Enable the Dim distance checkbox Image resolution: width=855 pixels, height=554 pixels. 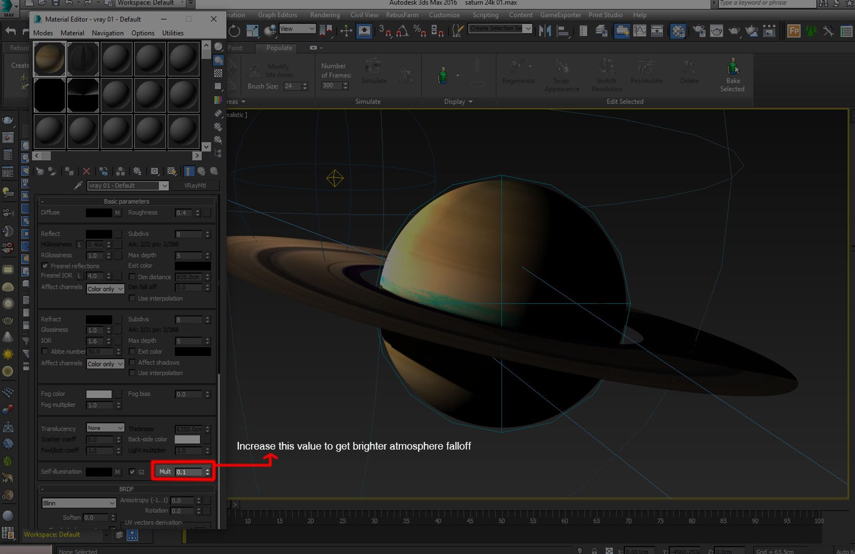(x=133, y=276)
